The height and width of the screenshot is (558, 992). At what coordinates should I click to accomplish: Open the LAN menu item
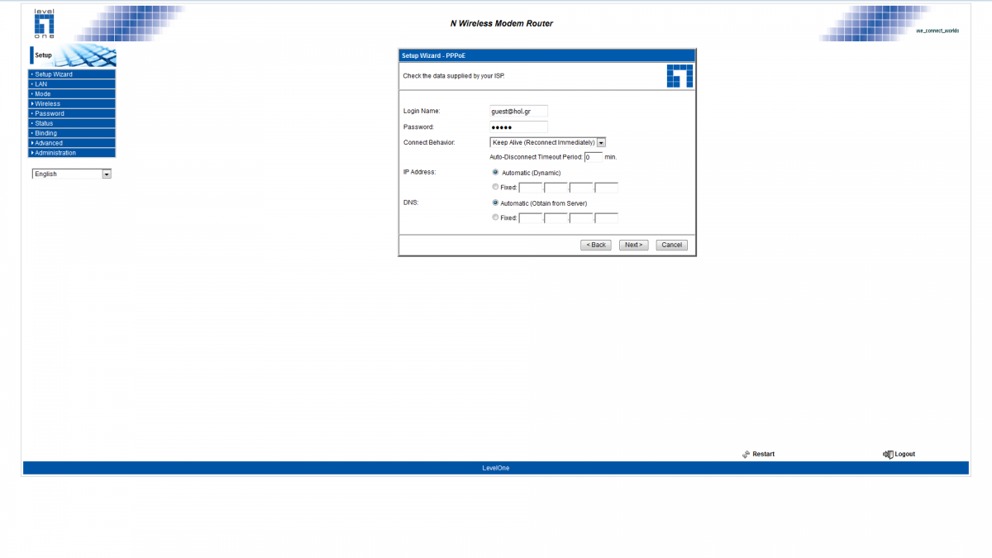72,84
